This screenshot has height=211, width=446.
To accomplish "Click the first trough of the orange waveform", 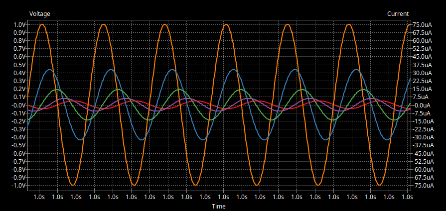I will [73, 185].
